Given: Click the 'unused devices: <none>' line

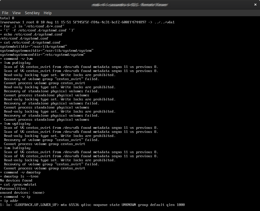Looking at the screenshot, I should tap(22, 193).
